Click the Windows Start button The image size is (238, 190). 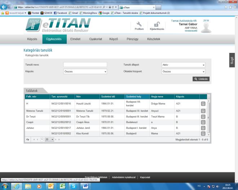[x=5, y=186]
